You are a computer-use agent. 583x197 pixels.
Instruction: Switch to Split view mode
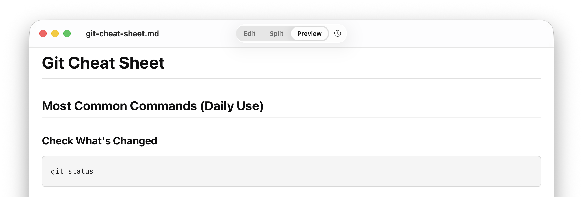coord(276,33)
